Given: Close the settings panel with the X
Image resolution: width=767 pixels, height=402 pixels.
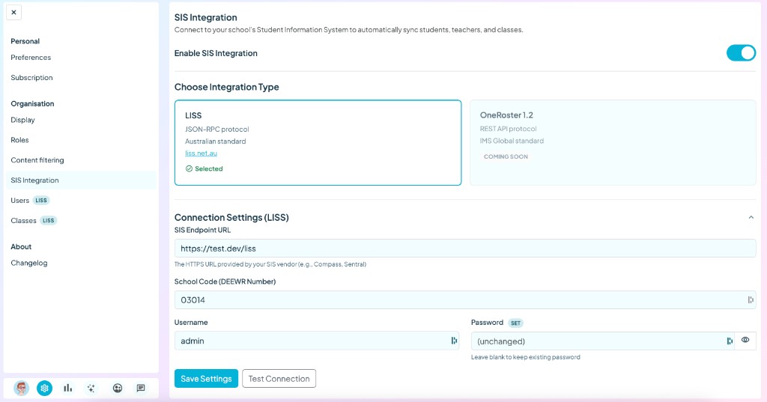Looking at the screenshot, I should (13, 12).
